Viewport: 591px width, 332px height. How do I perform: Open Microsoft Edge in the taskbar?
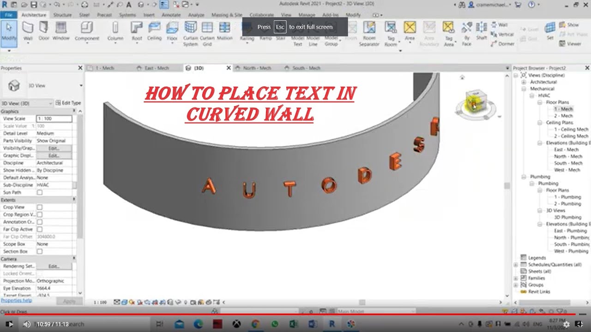[199, 324]
